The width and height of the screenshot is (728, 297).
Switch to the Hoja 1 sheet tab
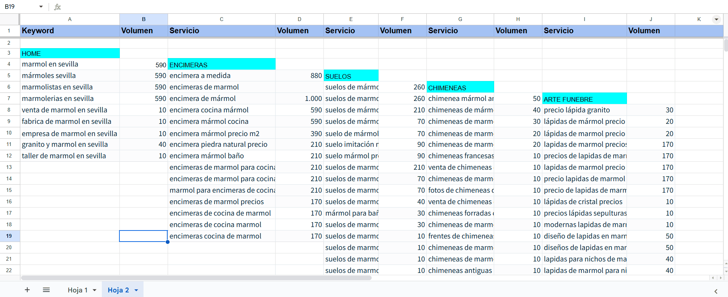pos(78,290)
